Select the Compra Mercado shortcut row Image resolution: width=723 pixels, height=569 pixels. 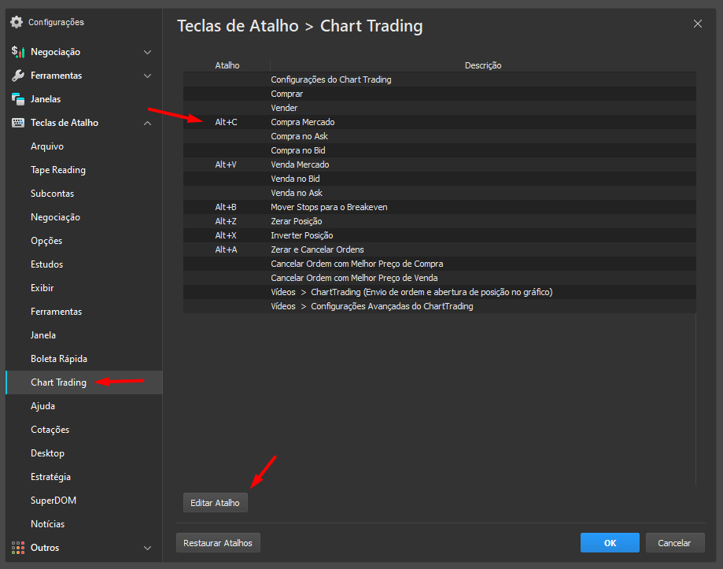(302, 122)
